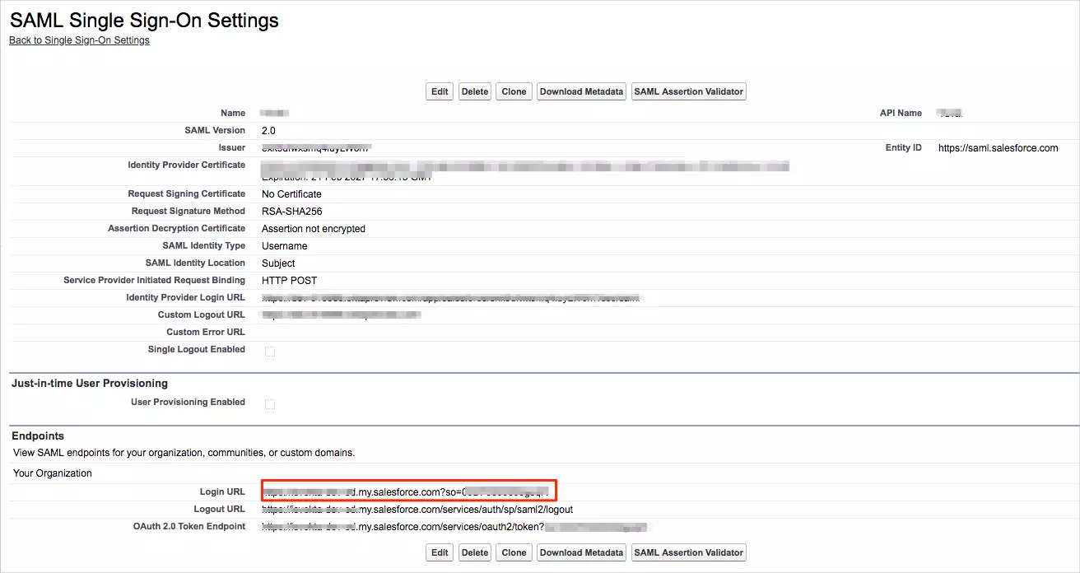The width and height of the screenshot is (1080, 573).
Task: Open the Entity ID salesforce.com link
Action: click(x=999, y=147)
